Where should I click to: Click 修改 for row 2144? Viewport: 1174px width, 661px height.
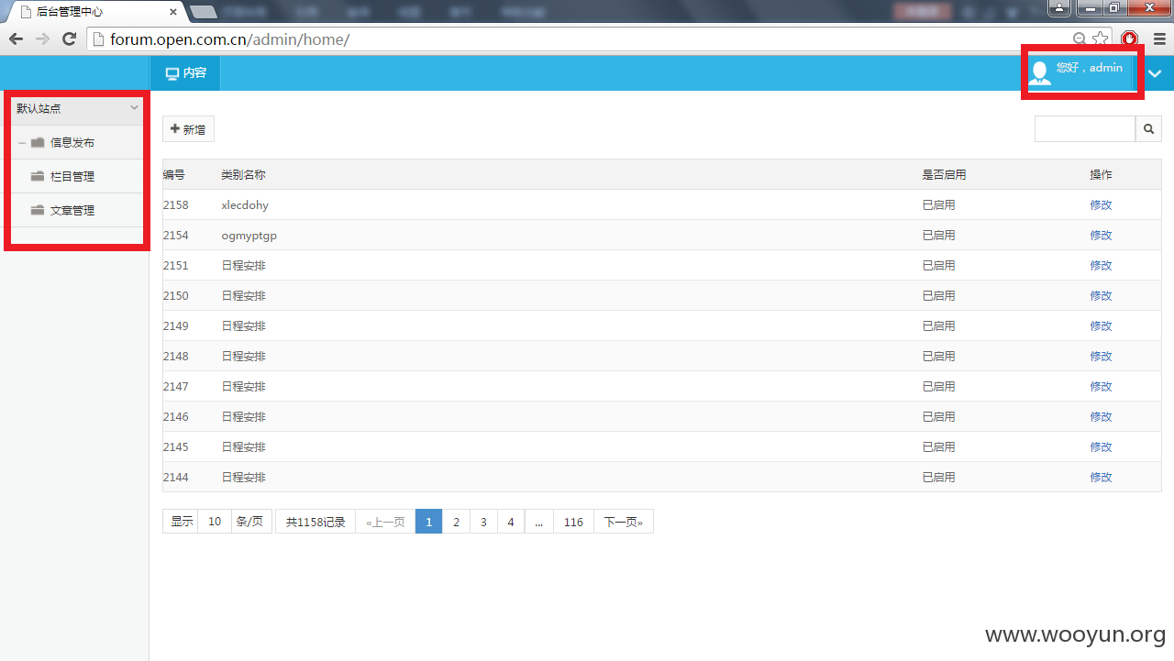pos(1101,477)
